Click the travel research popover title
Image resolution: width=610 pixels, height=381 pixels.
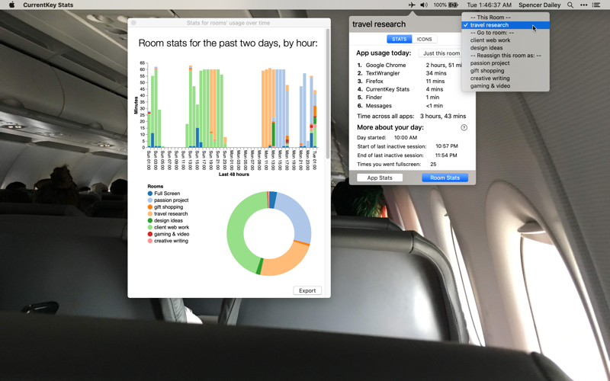click(x=379, y=24)
